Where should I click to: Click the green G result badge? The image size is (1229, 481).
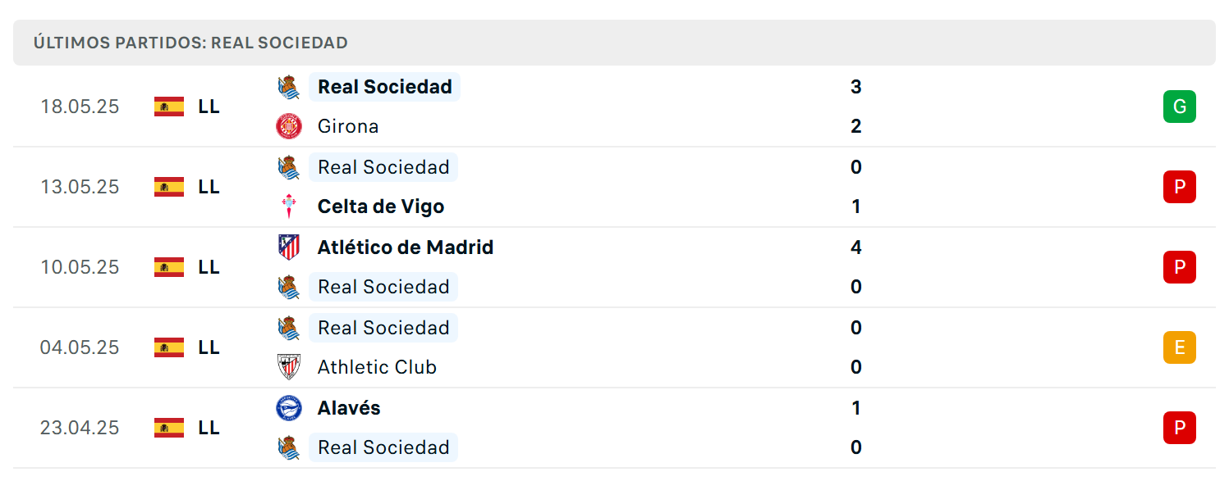coord(1180,107)
